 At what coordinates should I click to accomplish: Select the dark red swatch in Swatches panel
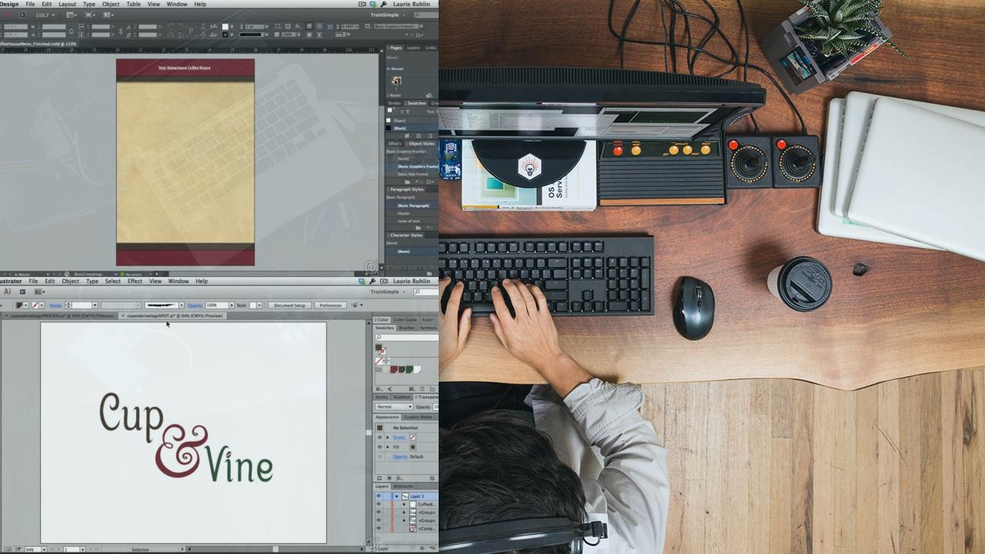393,369
